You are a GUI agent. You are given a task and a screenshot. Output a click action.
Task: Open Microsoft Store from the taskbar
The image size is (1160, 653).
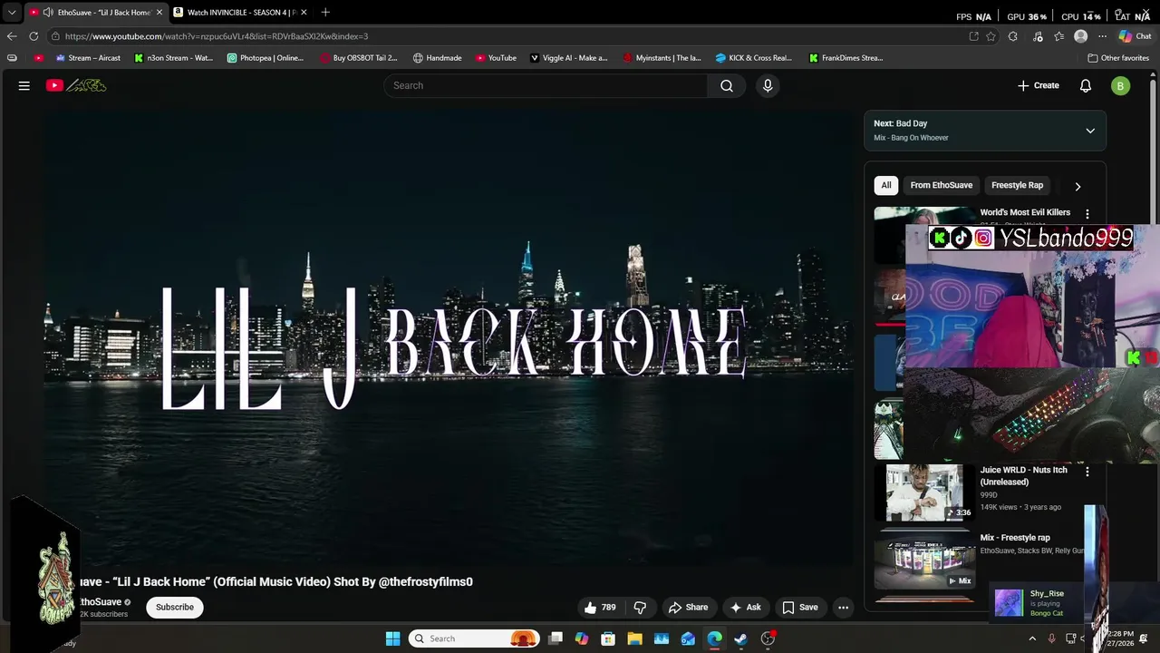pyautogui.click(x=608, y=638)
